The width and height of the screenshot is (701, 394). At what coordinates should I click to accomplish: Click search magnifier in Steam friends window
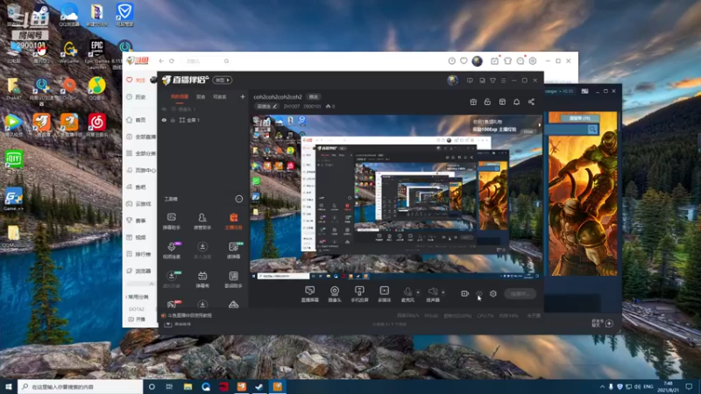[x=592, y=129]
